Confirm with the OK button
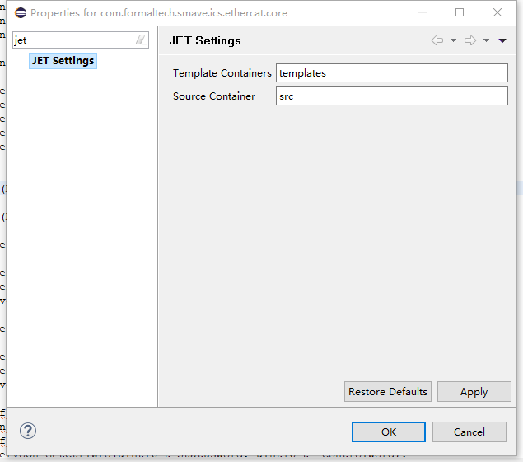Screen dimensions: 523x462 click(389, 432)
